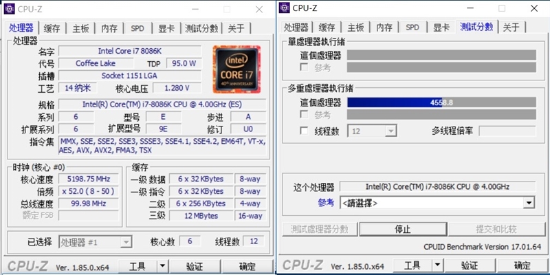Click 工具 button in left window
Image resolution: width=550 pixels, height=275 pixels.
[137, 267]
